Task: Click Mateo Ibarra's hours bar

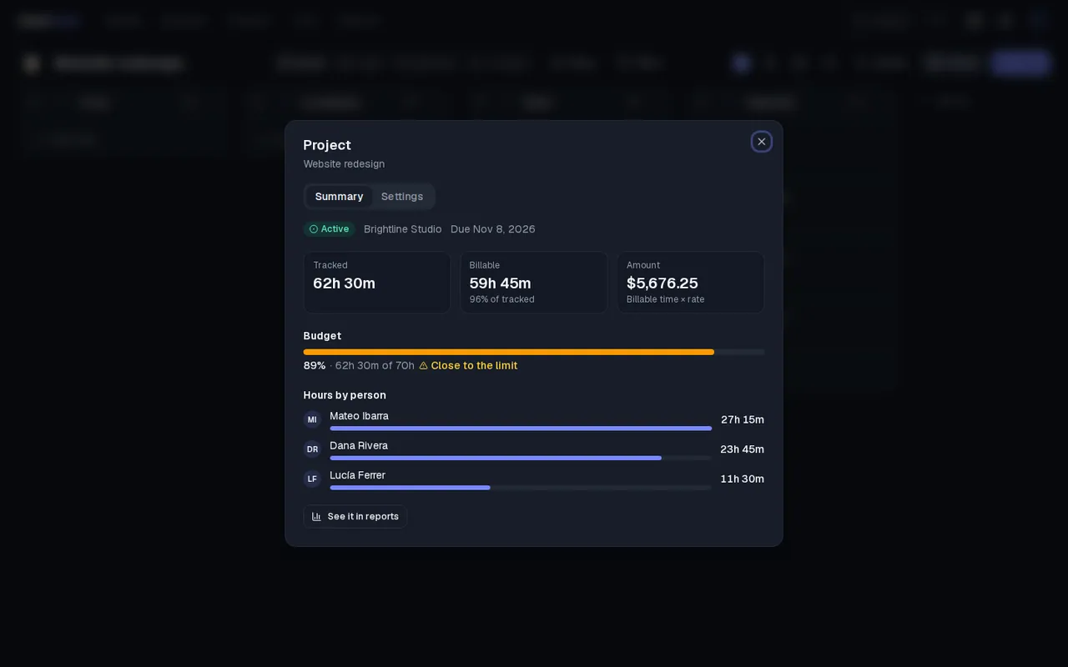Action: pos(521,429)
